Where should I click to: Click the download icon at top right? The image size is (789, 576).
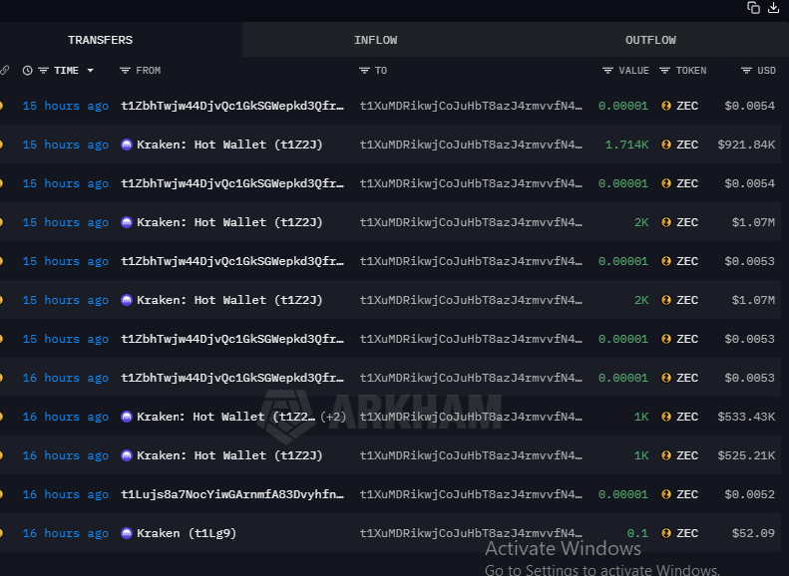pyautogui.click(x=773, y=8)
